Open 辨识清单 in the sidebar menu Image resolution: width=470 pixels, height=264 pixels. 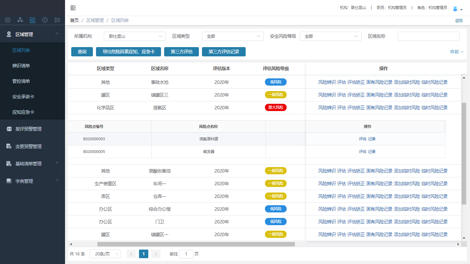21,66
